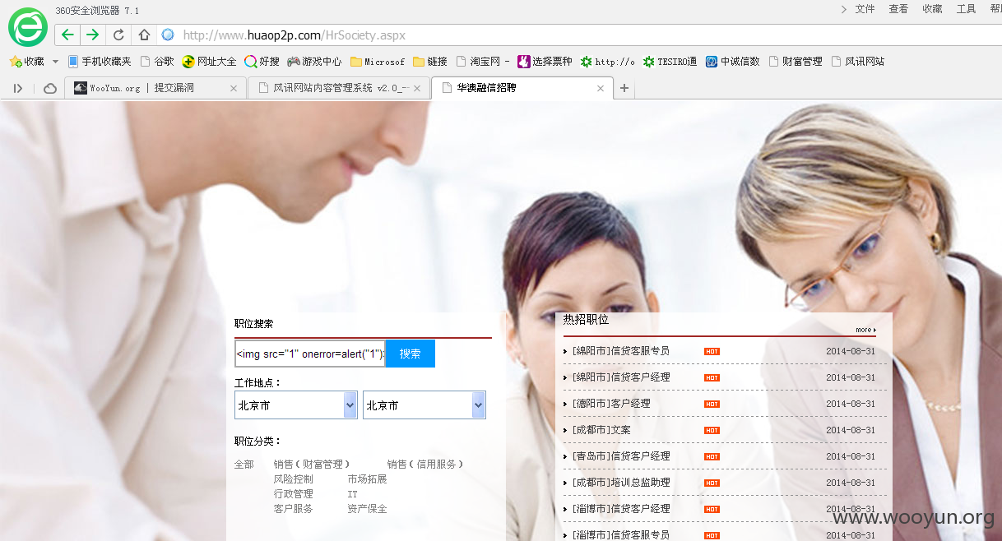Open the second 北京市 location dropdown

click(424, 405)
